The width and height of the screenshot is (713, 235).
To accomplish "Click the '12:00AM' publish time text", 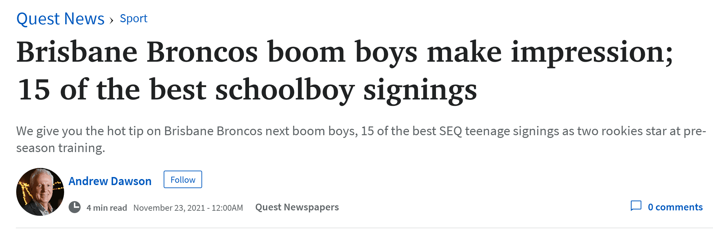I will click(227, 208).
